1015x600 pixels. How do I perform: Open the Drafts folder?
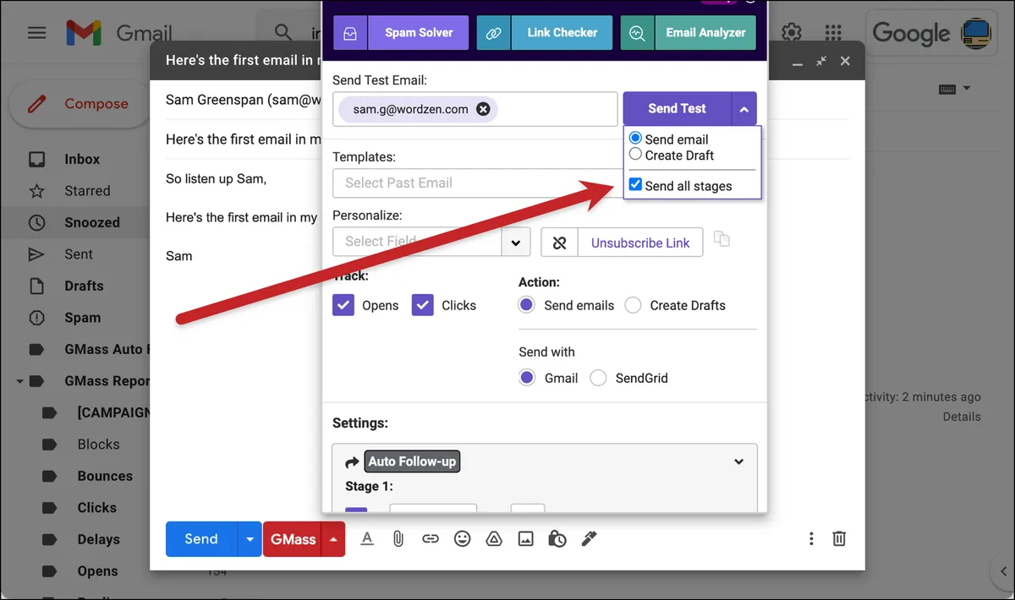click(84, 286)
